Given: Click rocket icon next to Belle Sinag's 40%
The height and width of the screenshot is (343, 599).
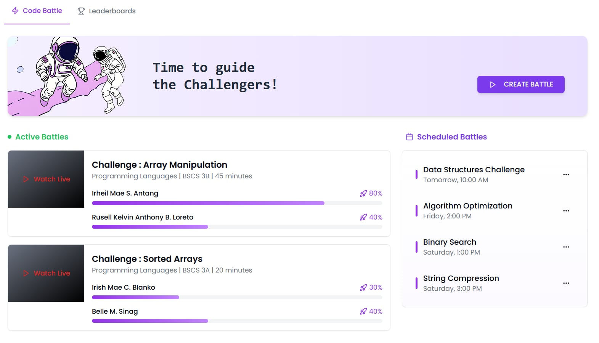Looking at the screenshot, I should [363, 311].
